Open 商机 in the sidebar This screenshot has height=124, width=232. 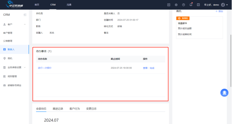pos(10,58)
